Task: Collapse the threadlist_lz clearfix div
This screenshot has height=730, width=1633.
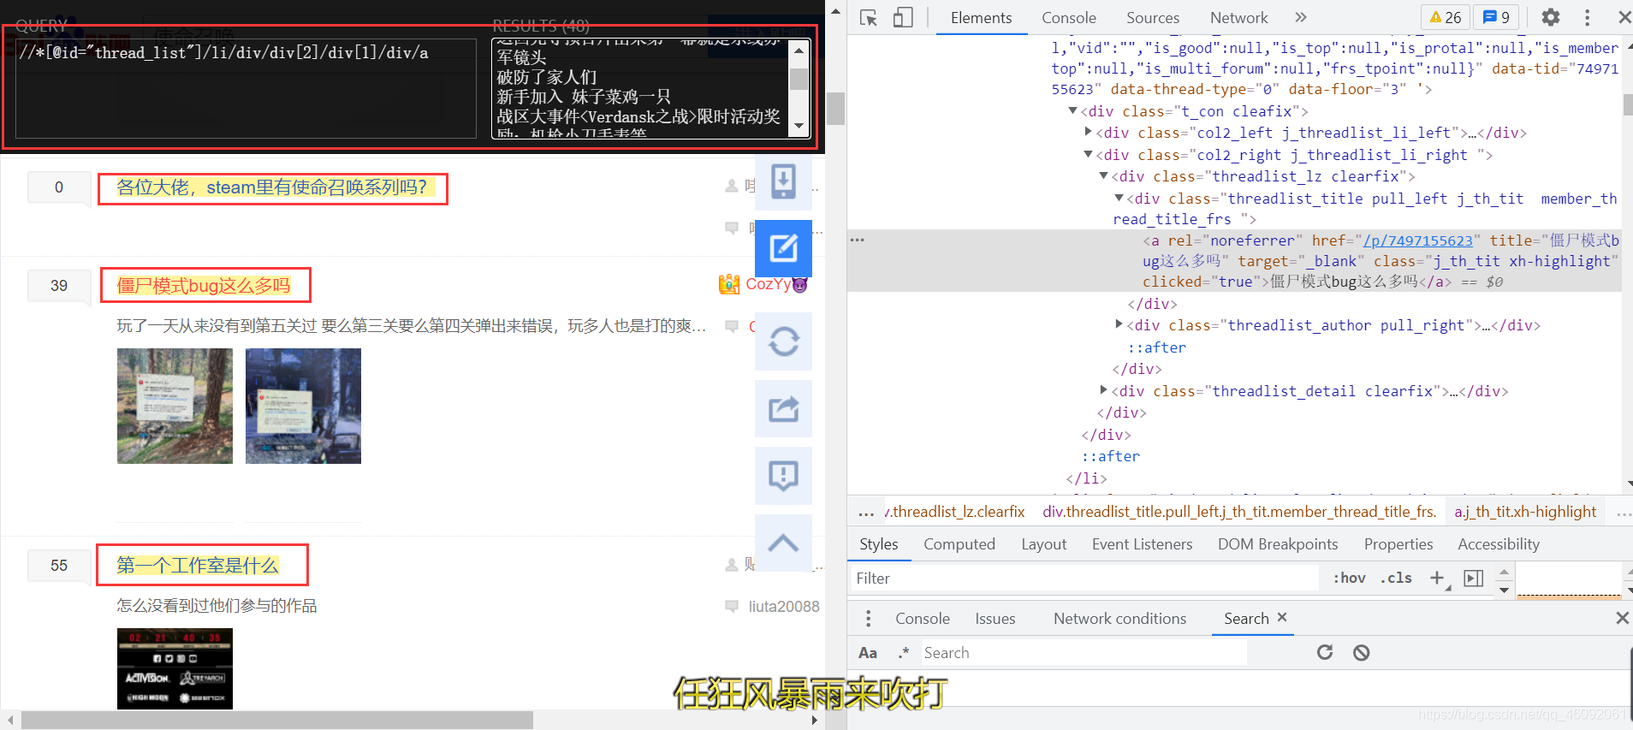Action: [1103, 176]
